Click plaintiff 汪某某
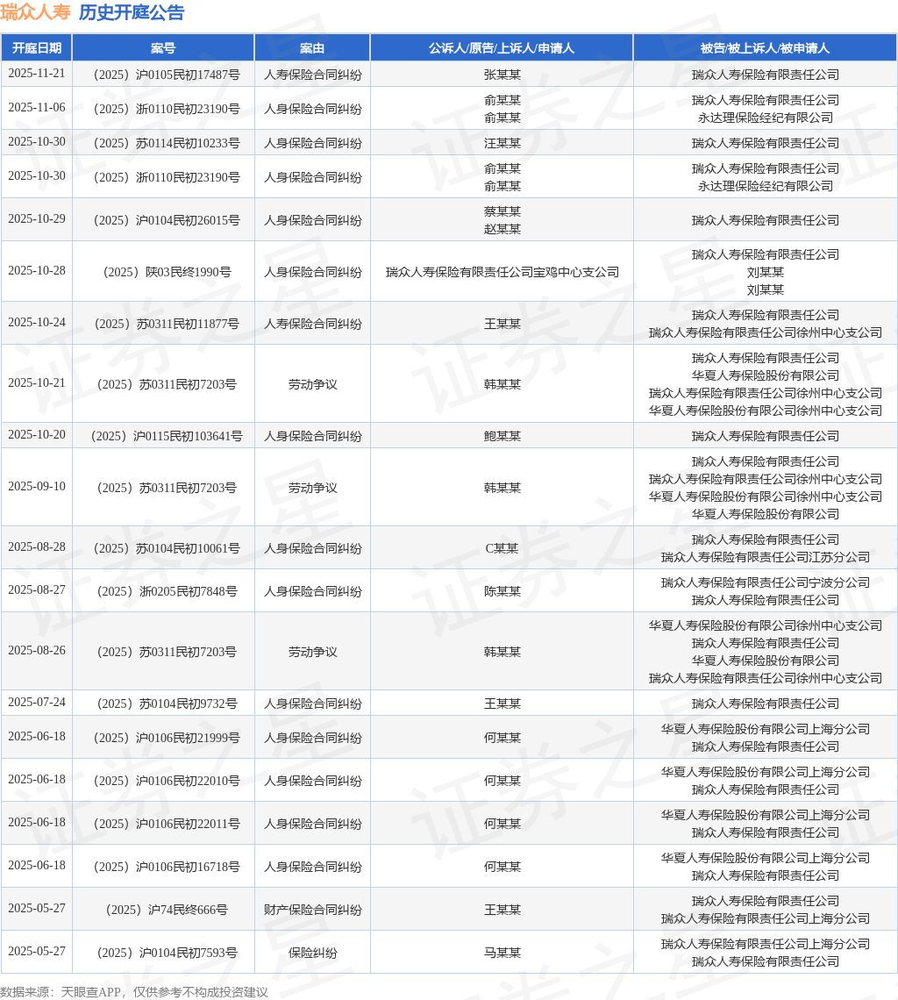This screenshot has width=898, height=1000. click(x=502, y=143)
